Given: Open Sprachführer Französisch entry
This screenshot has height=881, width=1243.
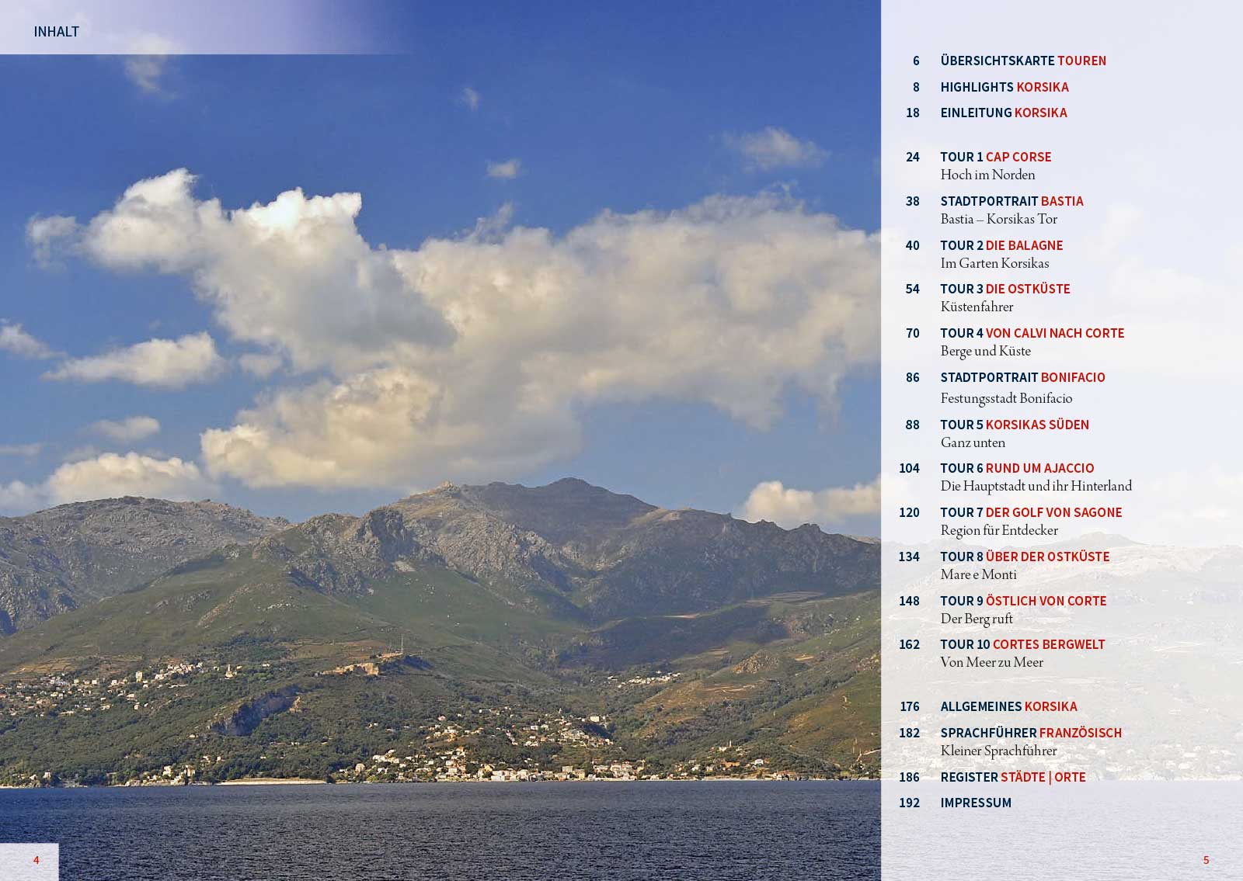Looking at the screenshot, I should click(1030, 733).
